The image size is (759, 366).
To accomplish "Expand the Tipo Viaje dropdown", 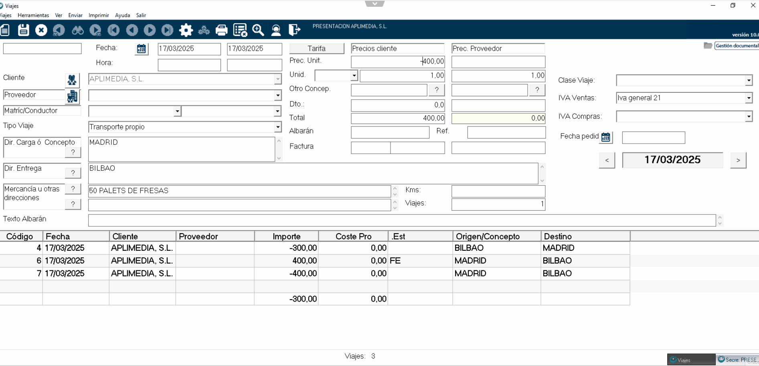I will pos(277,127).
